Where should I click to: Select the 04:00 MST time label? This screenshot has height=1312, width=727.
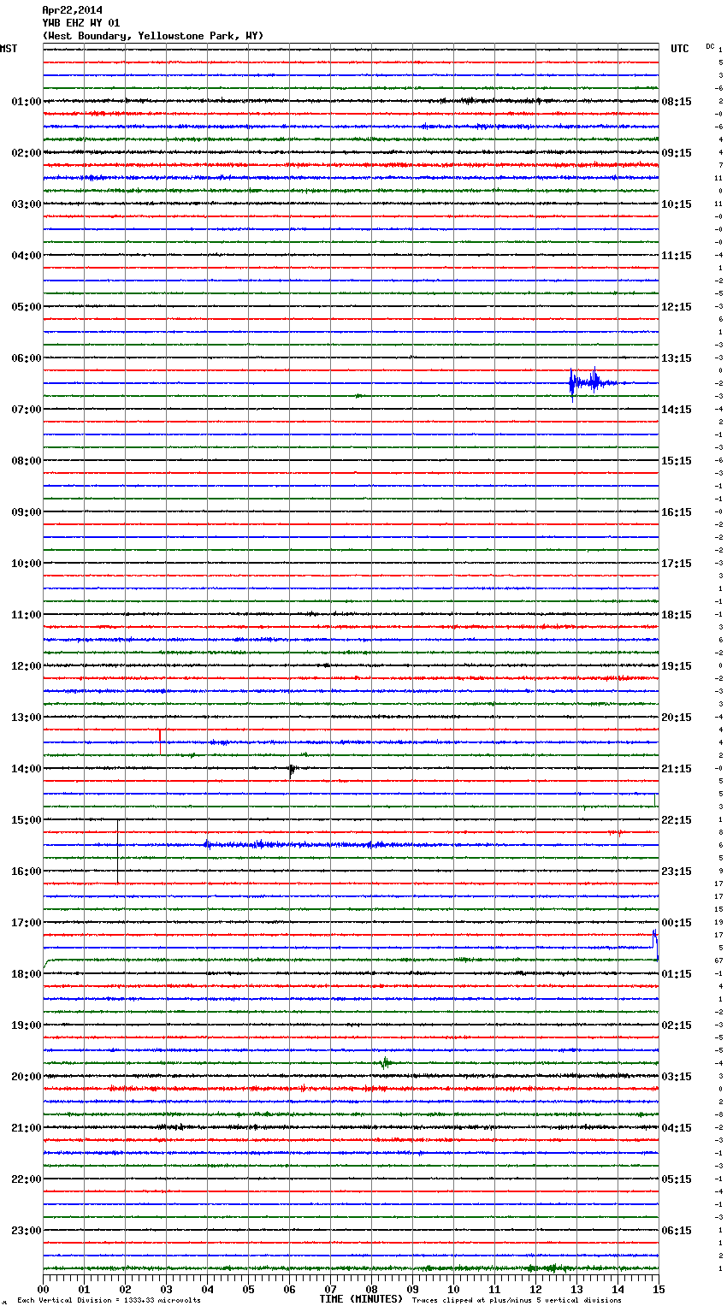coord(26,256)
